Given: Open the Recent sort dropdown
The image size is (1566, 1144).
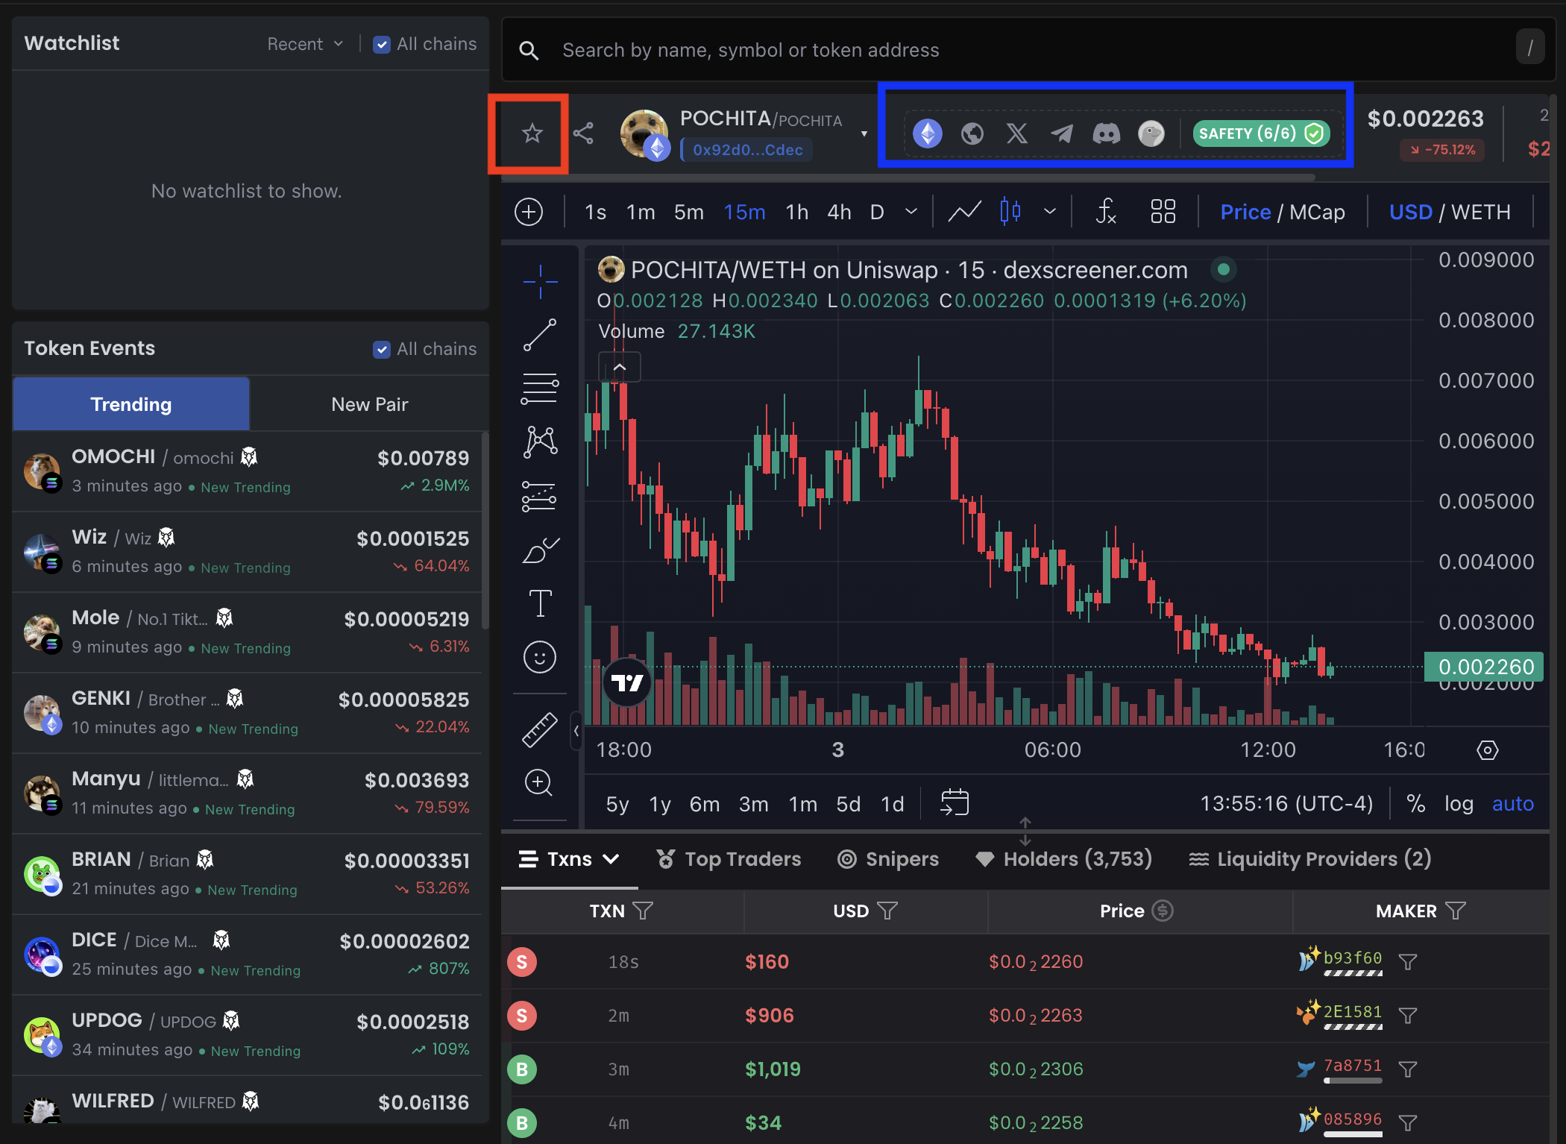Looking at the screenshot, I should pos(305,44).
